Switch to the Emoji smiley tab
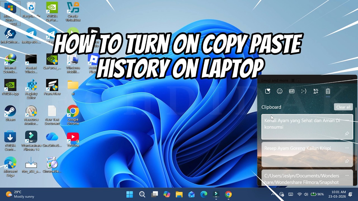This screenshot has height=201, width=358. point(279,91)
